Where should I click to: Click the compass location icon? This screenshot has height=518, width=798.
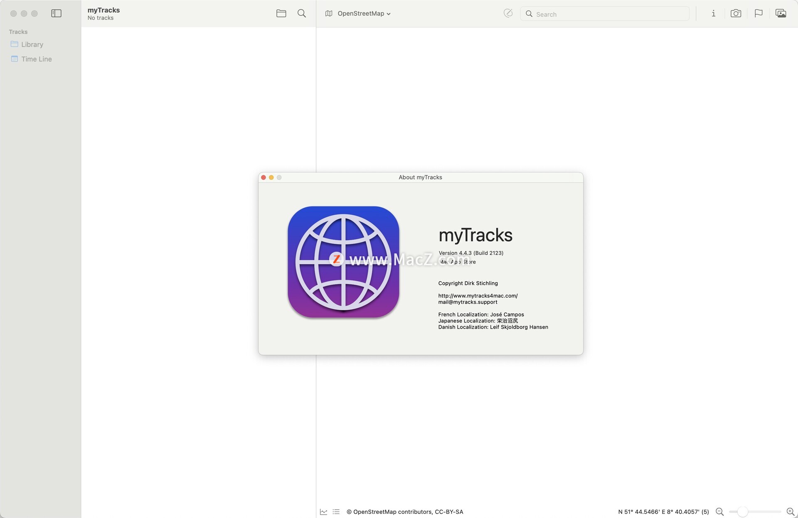point(508,13)
